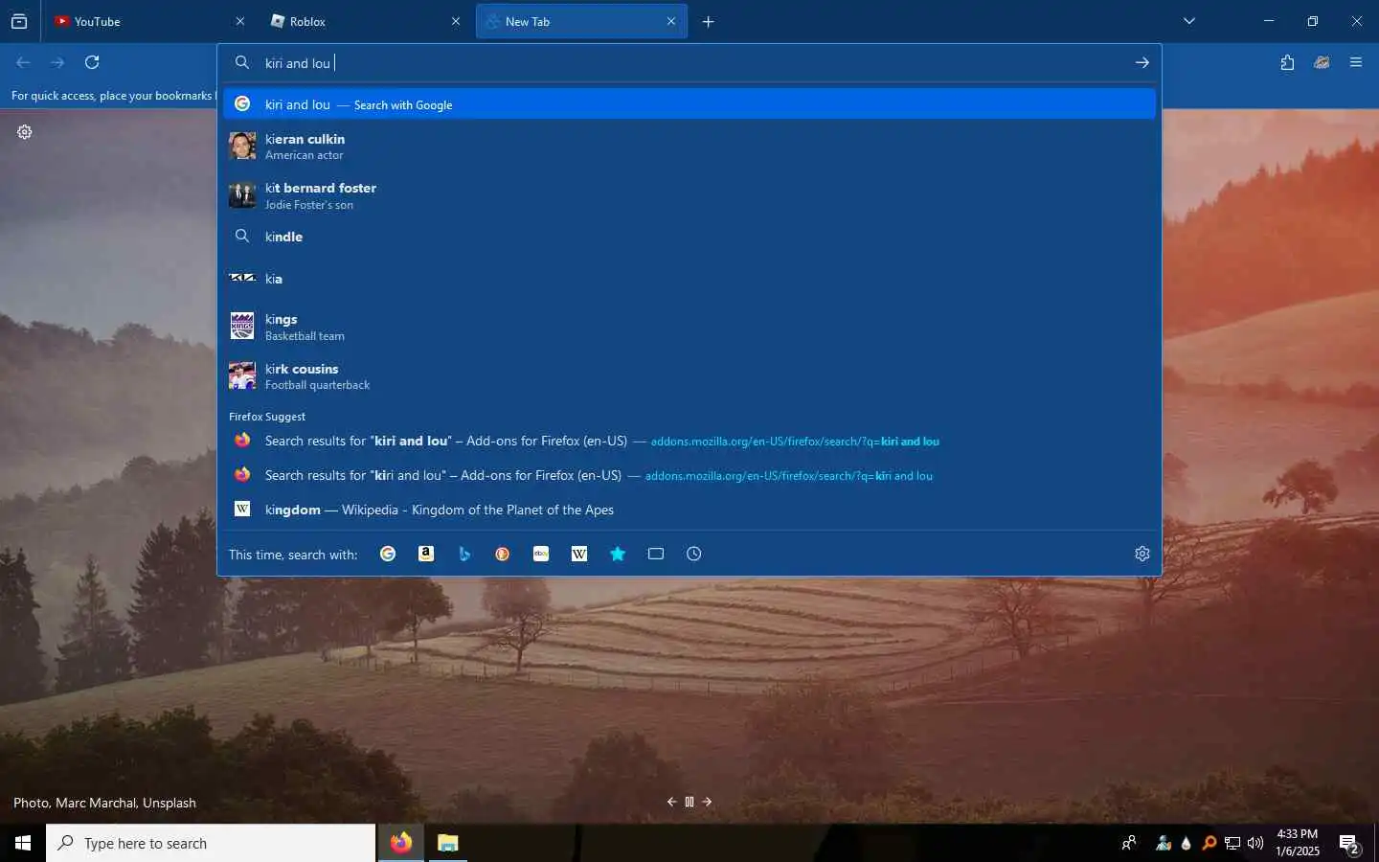The width and height of the screenshot is (1379, 862).
Task: Search with Bing one-off icon
Action: [464, 554]
